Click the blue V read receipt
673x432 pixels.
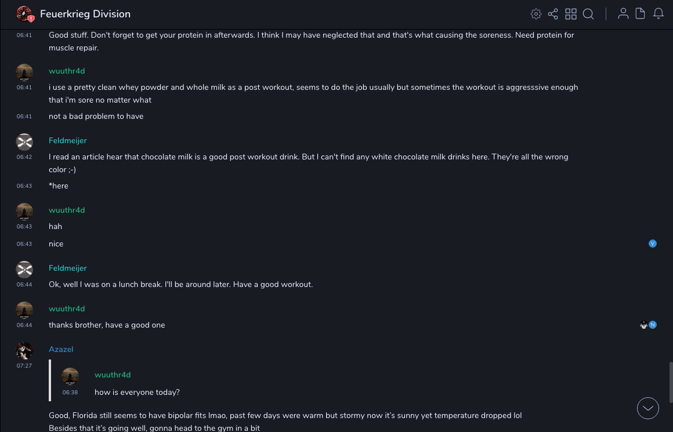653,244
